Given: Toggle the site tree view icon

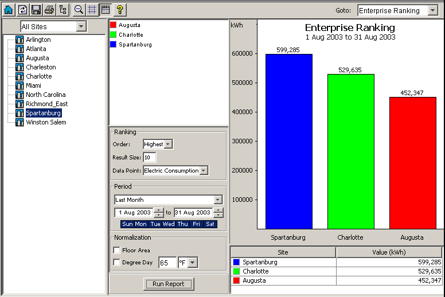Looking at the screenshot, I should click(x=63, y=10).
